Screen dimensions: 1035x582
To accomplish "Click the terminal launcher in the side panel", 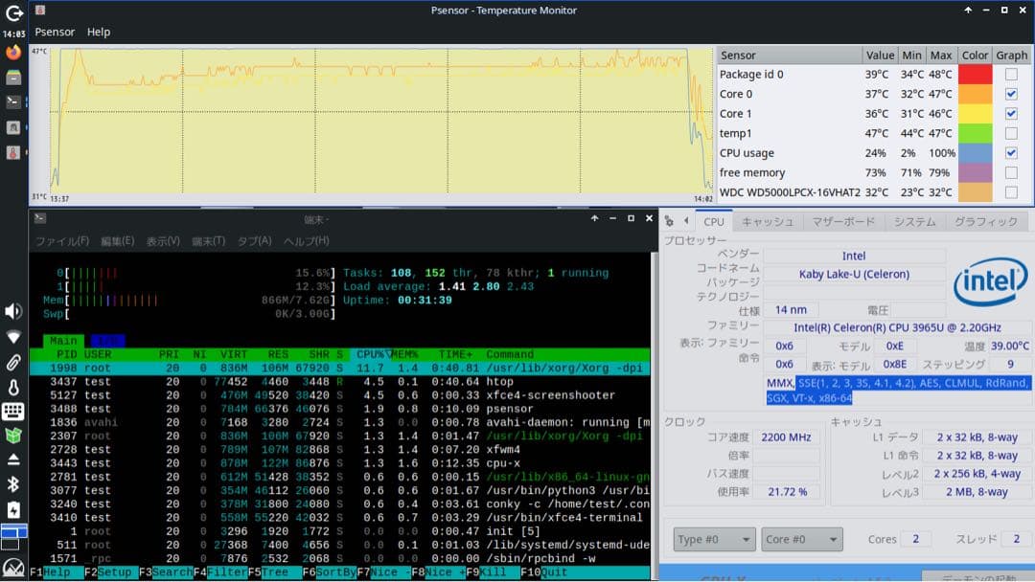I will pyautogui.click(x=13, y=101).
